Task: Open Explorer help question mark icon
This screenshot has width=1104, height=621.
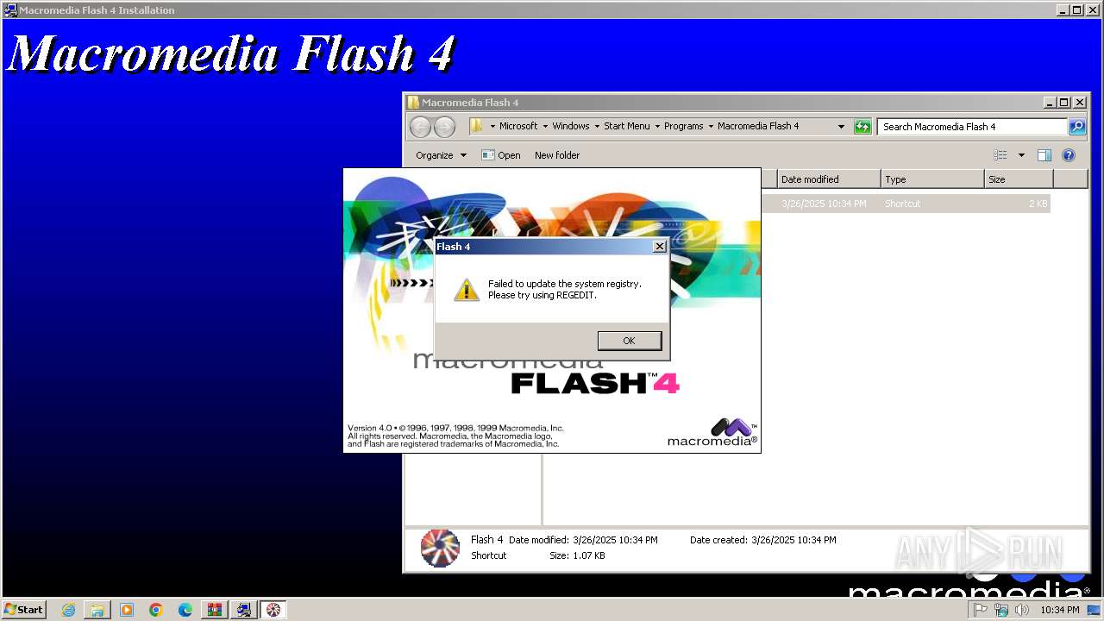Action: pos(1069,155)
